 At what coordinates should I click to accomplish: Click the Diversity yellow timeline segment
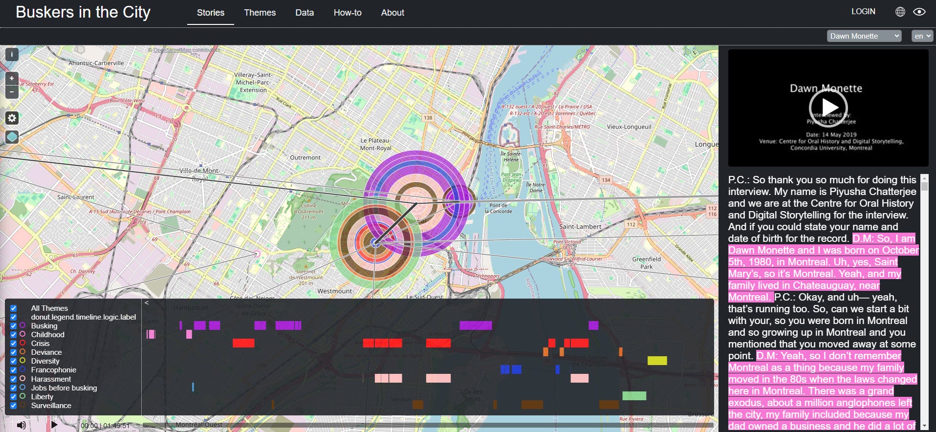[657, 361]
